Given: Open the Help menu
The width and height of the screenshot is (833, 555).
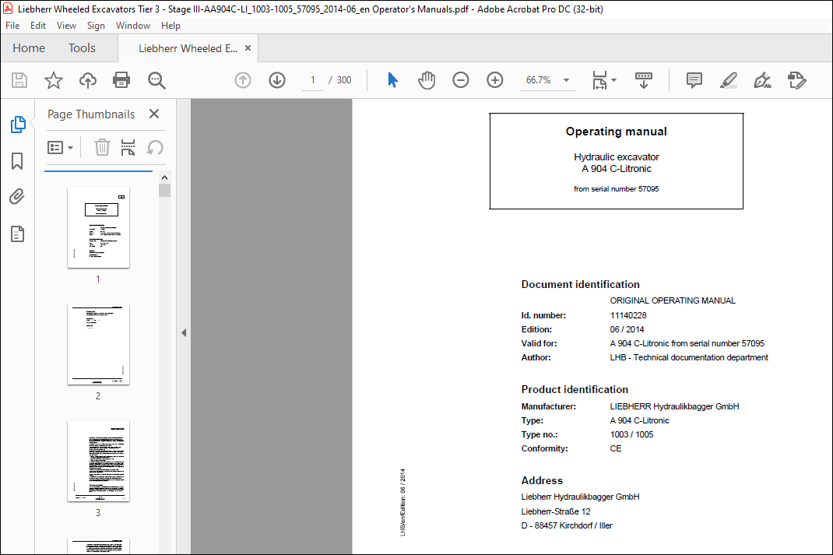Looking at the screenshot, I should [x=170, y=26].
